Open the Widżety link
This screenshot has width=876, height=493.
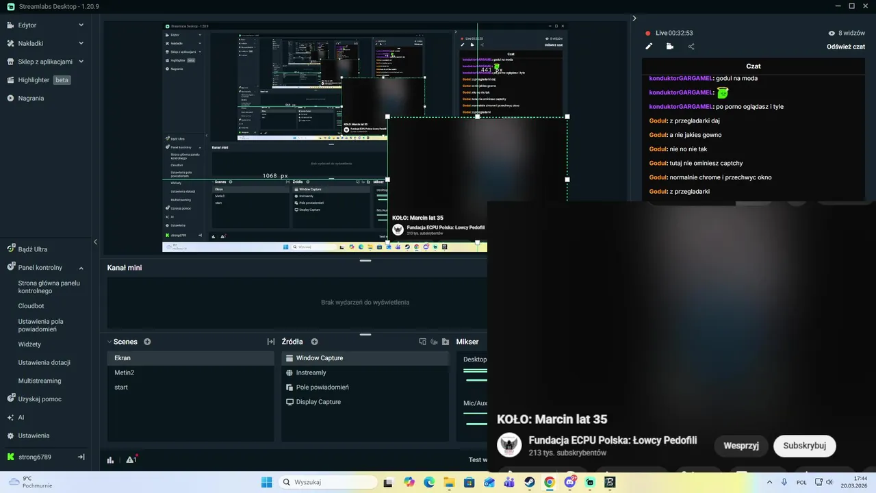(29, 344)
